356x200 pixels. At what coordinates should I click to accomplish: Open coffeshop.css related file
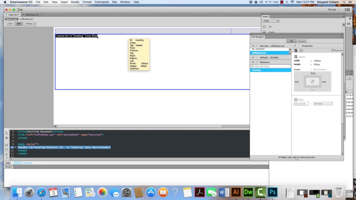(26, 19)
